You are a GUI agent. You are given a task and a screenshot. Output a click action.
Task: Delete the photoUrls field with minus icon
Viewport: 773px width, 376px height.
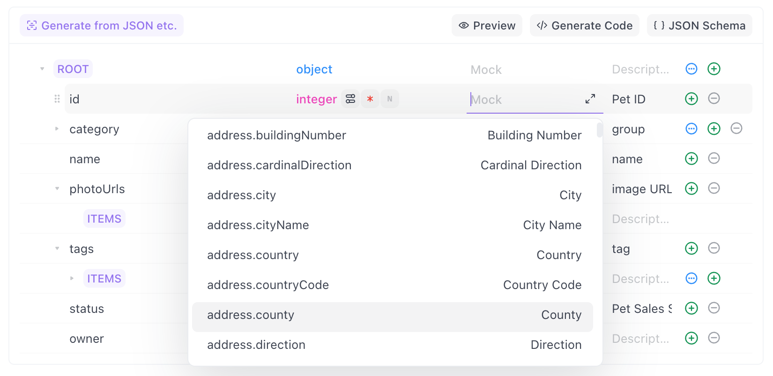pyautogui.click(x=714, y=188)
